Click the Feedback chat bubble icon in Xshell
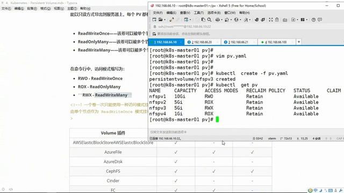344x193 pixels. [320, 20]
